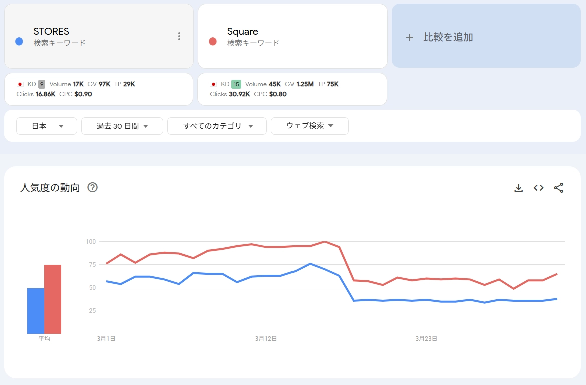Click the Japan flag icon on Square metrics
The height and width of the screenshot is (385, 586).
(212, 84)
